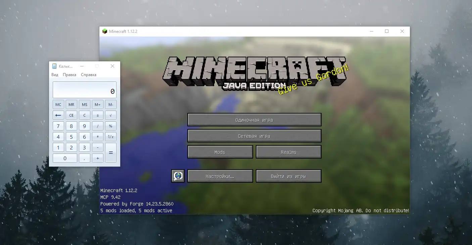Viewport: 472px width, 245px height.
Task: Click the plus button in Calculator
Action: (x=98, y=158)
